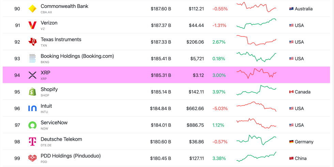This screenshot has width=334, height=167.
Task: Click the XRP logo icon
Action: (32, 75)
